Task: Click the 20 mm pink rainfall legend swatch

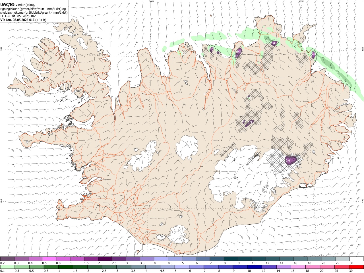Action: [x=327, y=267]
